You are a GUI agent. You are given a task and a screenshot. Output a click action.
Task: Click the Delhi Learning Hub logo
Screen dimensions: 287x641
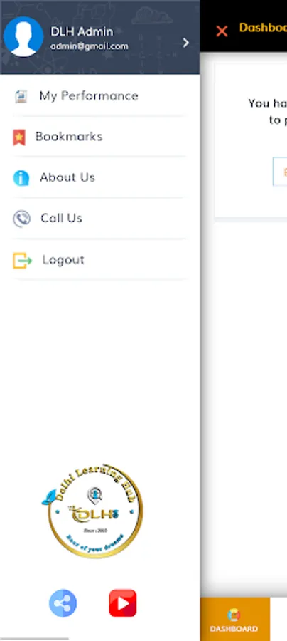click(93, 511)
